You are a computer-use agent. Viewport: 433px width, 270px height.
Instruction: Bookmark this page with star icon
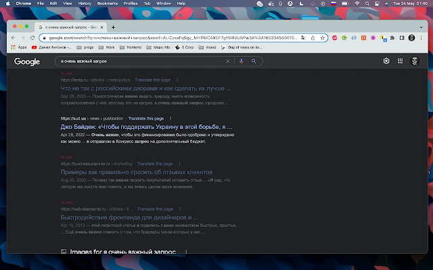tap(322, 38)
